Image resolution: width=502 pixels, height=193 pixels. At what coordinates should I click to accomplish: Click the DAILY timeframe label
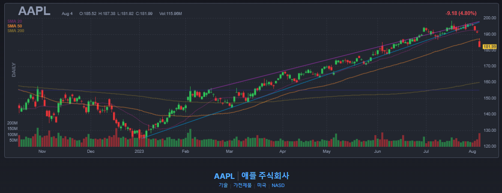[x=14, y=69]
